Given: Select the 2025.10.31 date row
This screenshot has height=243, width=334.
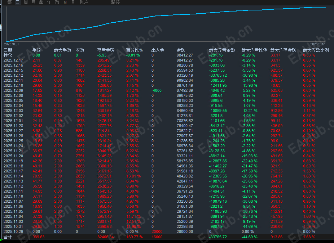Looking at the screenshot, I should point(13,227).
